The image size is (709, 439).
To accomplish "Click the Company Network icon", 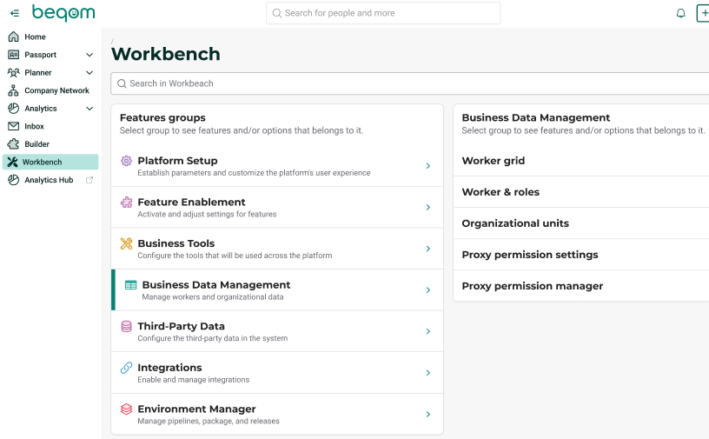I will point(13,90).
